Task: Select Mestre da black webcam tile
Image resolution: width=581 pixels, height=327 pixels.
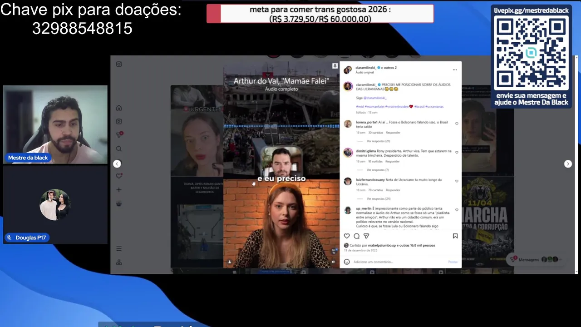Action: (55, 124)
